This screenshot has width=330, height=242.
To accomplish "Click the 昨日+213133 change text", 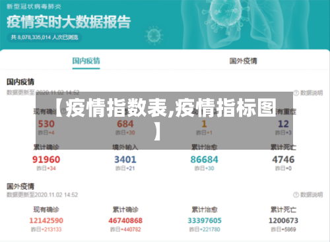I will tap(46, 229).
